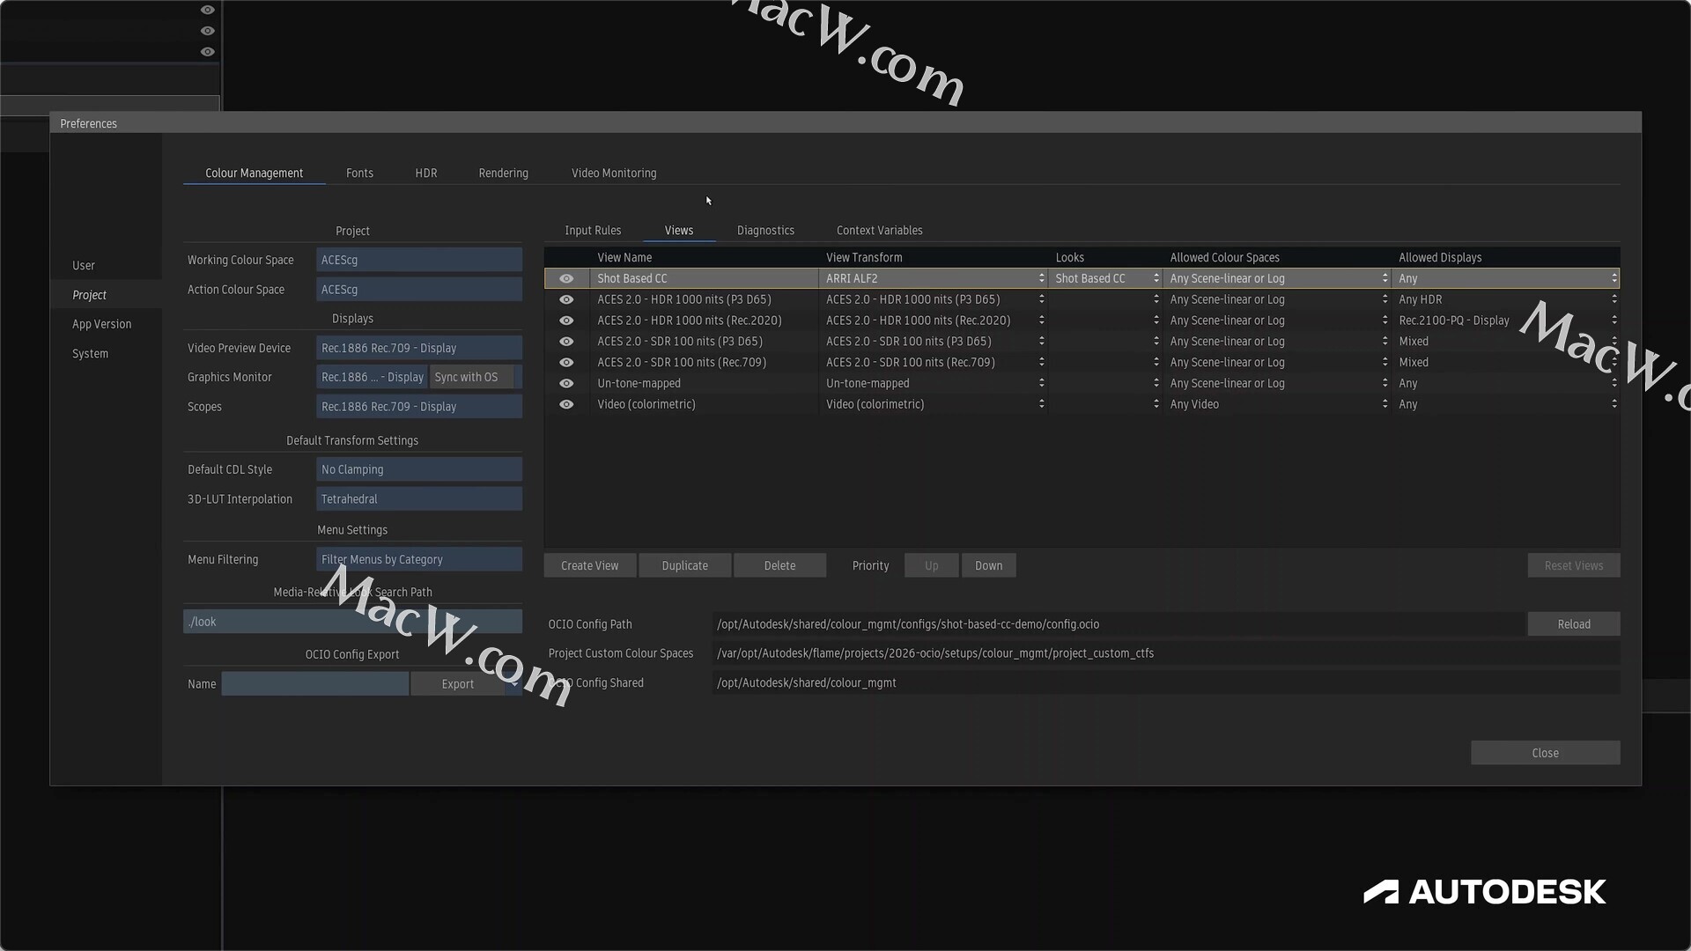The height and width of the screenshot is (951, 1691).
Task: Switch to the Fonts tab
Action: click(359, 173)
